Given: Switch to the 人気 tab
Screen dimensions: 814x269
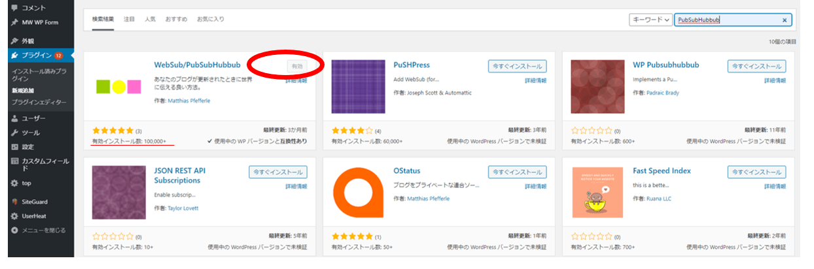Looking at the screenshot, I should point(150,19).
